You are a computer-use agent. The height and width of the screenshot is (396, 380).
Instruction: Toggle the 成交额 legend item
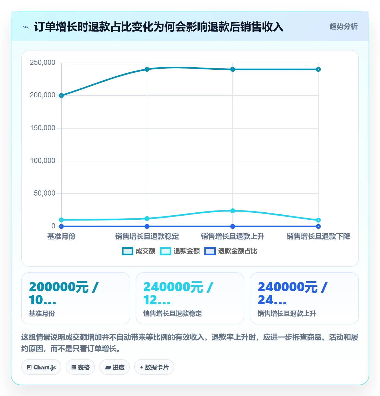138,251
